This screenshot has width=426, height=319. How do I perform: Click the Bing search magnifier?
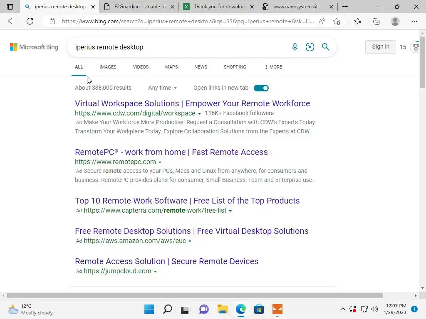click(x=325, y=47)
